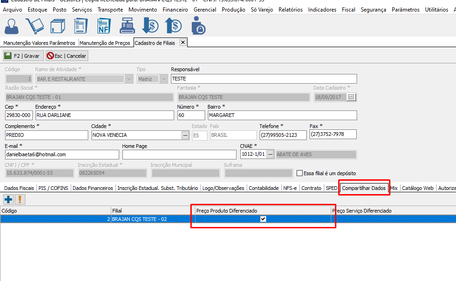456x281 pixels.
Task: Toggle 'Essa filial é um depósito' checkbox
Action: coord(300,173)
